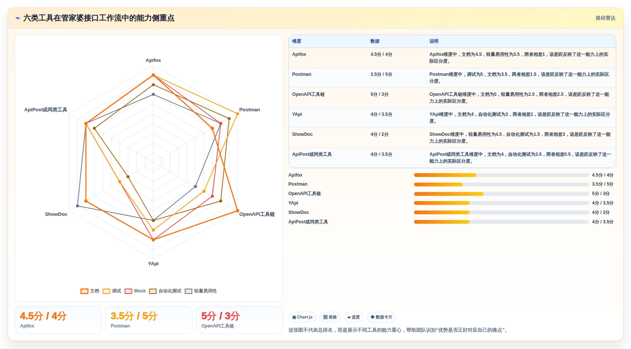The height and width of the screenshot is (349, 631).
Task: Click the chart title 六类工具在管家婆接口工作流中的能力侧重点
Action: pyautogui.click(x=99, y=18)
